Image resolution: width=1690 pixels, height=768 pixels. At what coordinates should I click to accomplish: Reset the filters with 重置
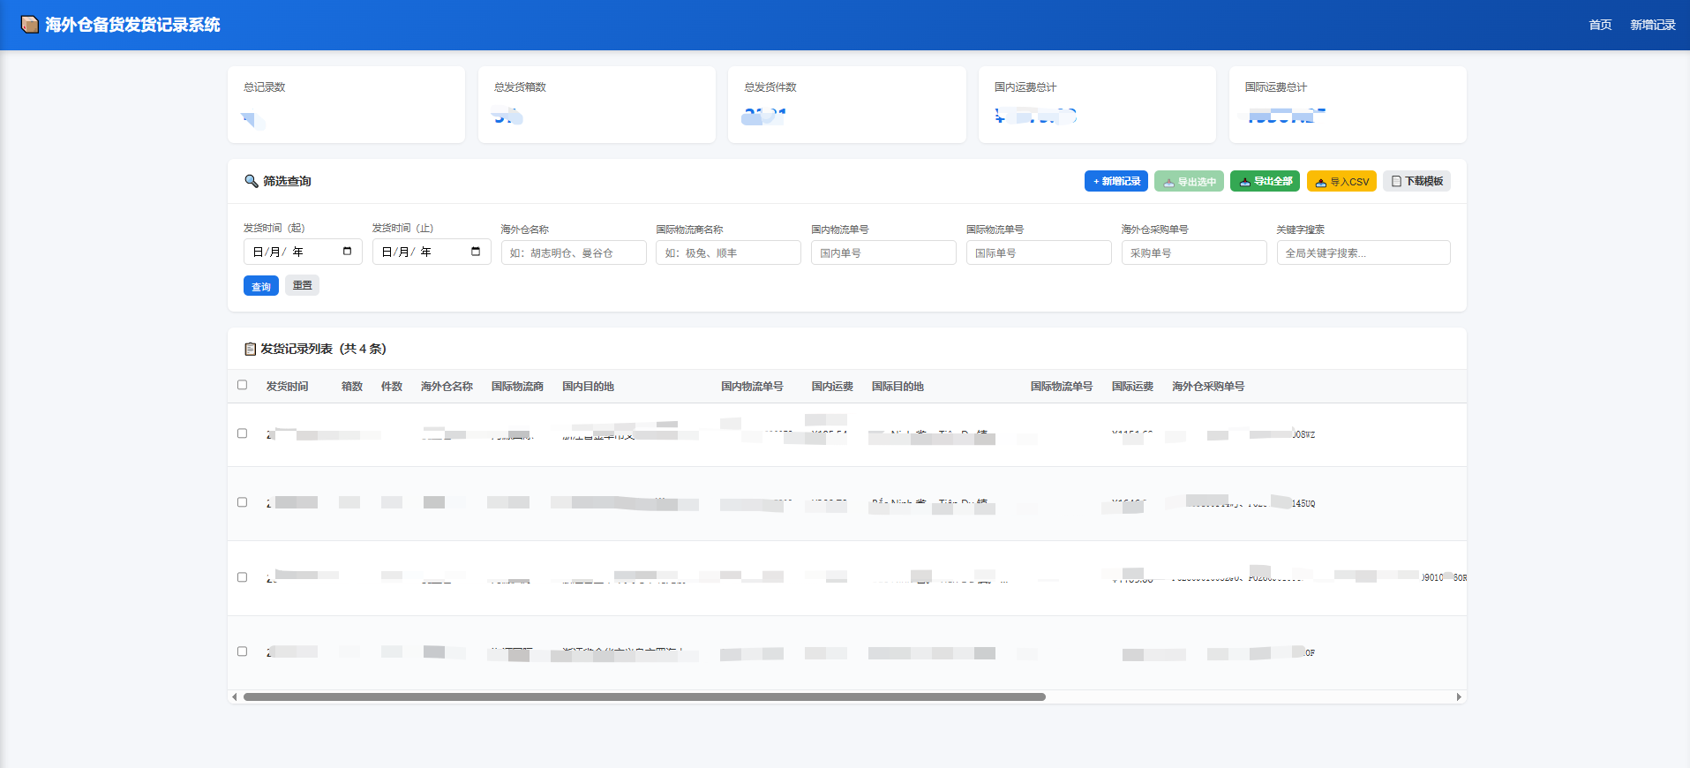(302, 285)
